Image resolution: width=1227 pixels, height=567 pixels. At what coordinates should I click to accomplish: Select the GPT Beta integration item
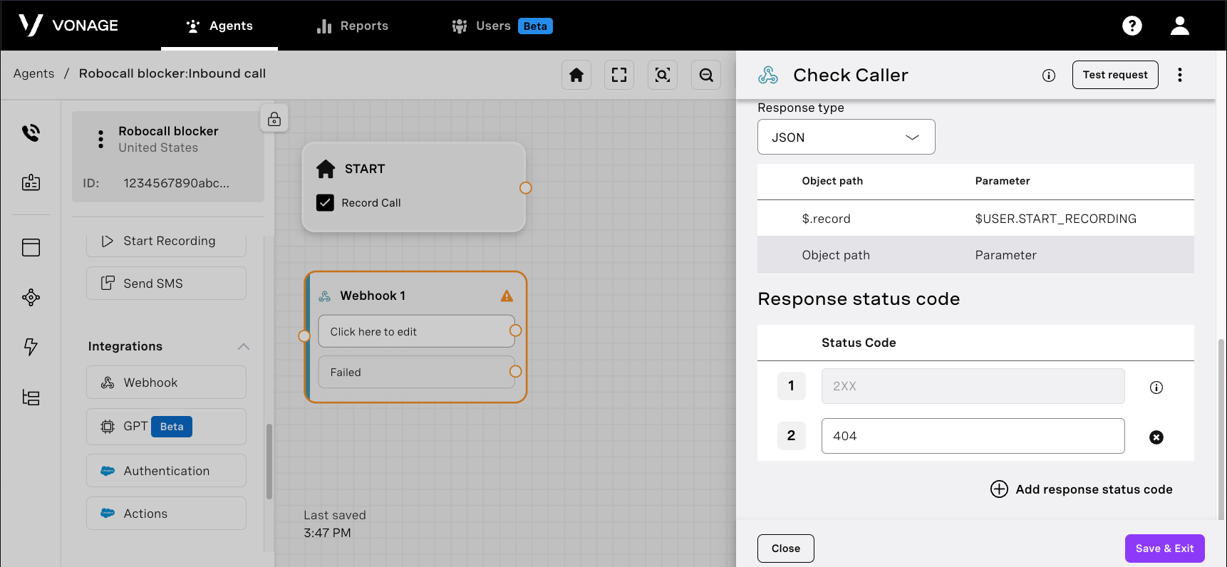click(x=167, y=427)
